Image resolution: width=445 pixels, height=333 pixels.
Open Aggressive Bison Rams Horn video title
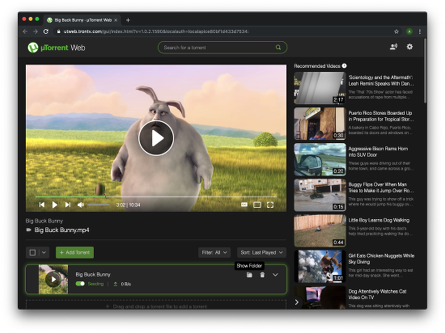[378, 152]
